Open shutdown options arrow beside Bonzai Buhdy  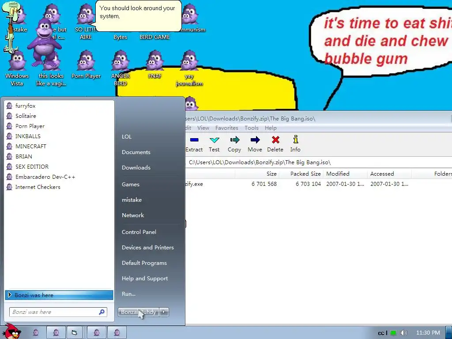click(164, 312)
